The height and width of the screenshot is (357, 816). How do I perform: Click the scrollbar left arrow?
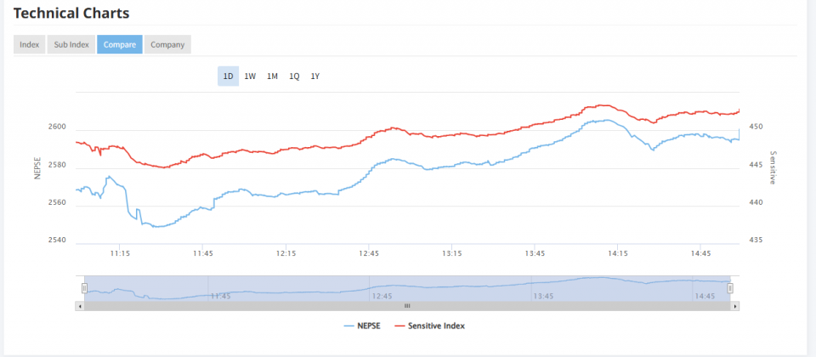point(80,305)
